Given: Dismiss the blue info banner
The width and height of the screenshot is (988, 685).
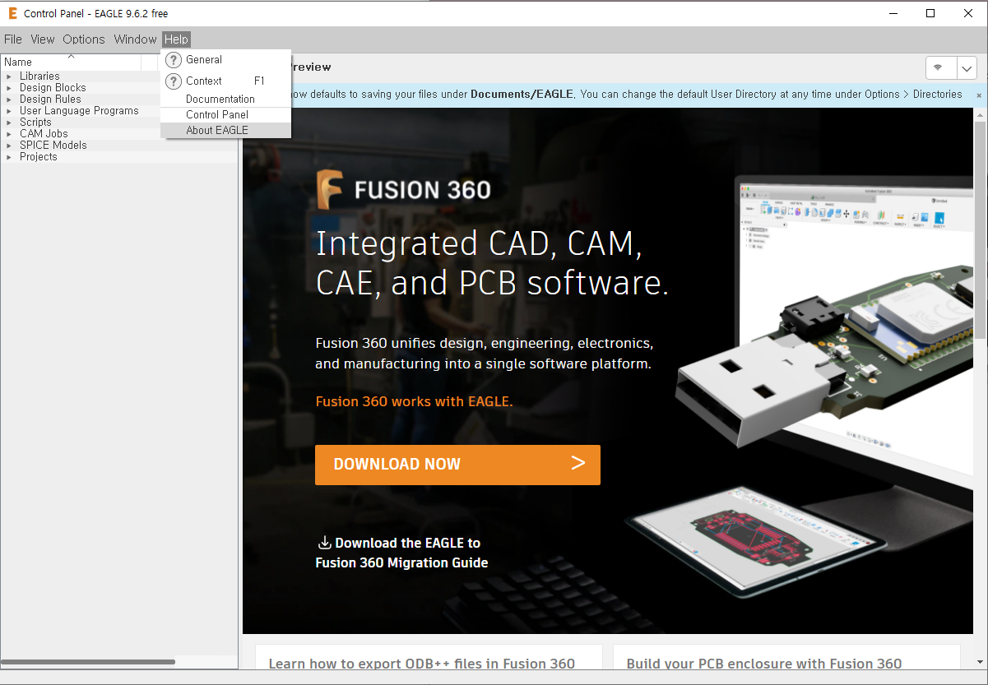Looking at the screenshot, I should tap(979, 95).
